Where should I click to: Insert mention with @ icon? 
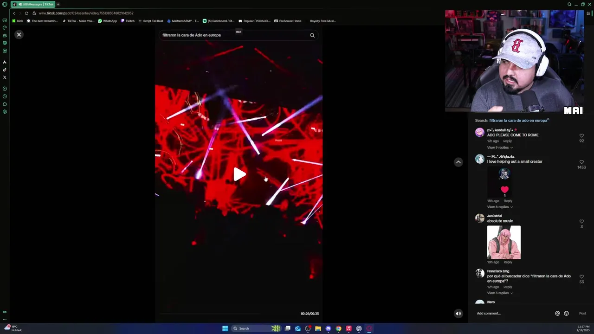(557, 314)
